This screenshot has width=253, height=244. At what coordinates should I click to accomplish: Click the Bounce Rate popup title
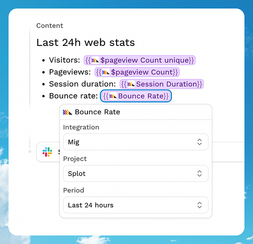tap(97, 112)
